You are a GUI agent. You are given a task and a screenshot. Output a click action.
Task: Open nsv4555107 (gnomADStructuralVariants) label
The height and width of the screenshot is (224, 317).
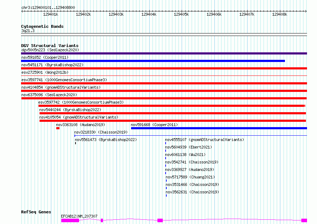(204, 140)
